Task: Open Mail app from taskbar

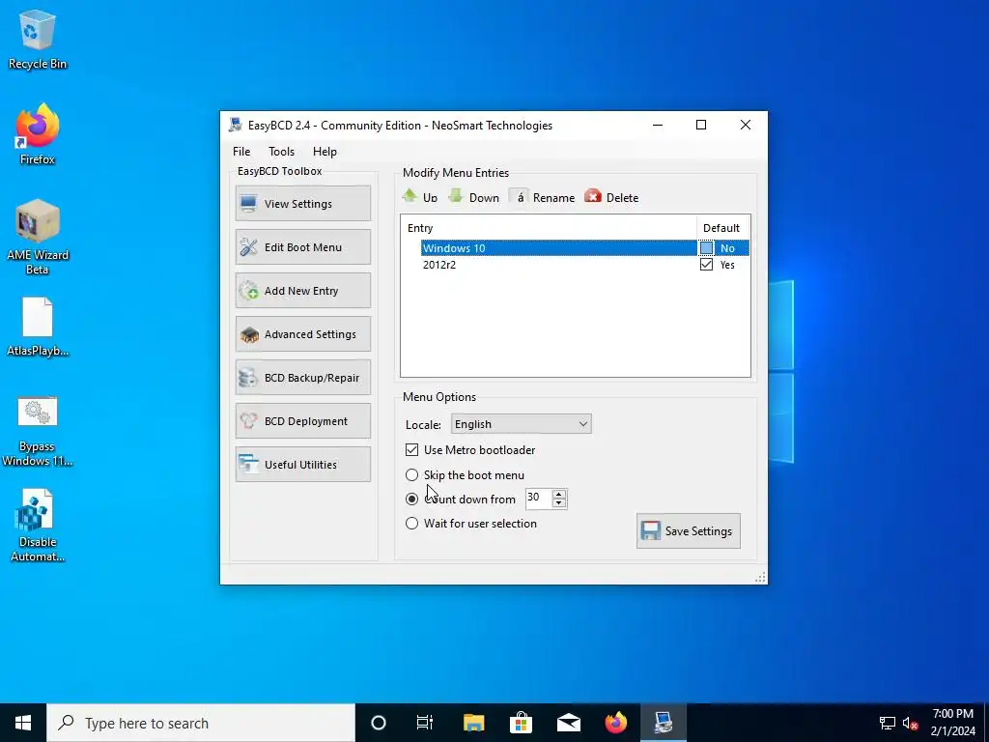Action: coord(568,723)
